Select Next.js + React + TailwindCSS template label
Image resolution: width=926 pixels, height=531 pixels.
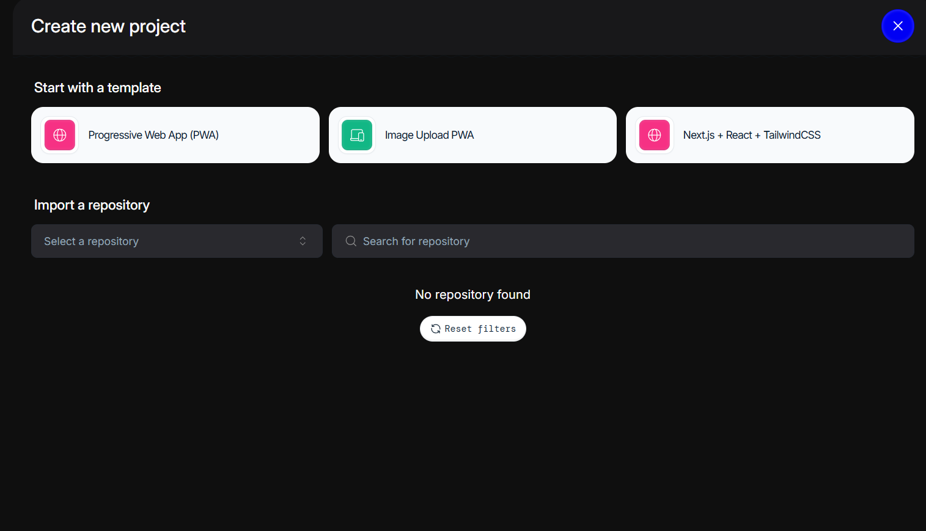click(x=752, y=135)
